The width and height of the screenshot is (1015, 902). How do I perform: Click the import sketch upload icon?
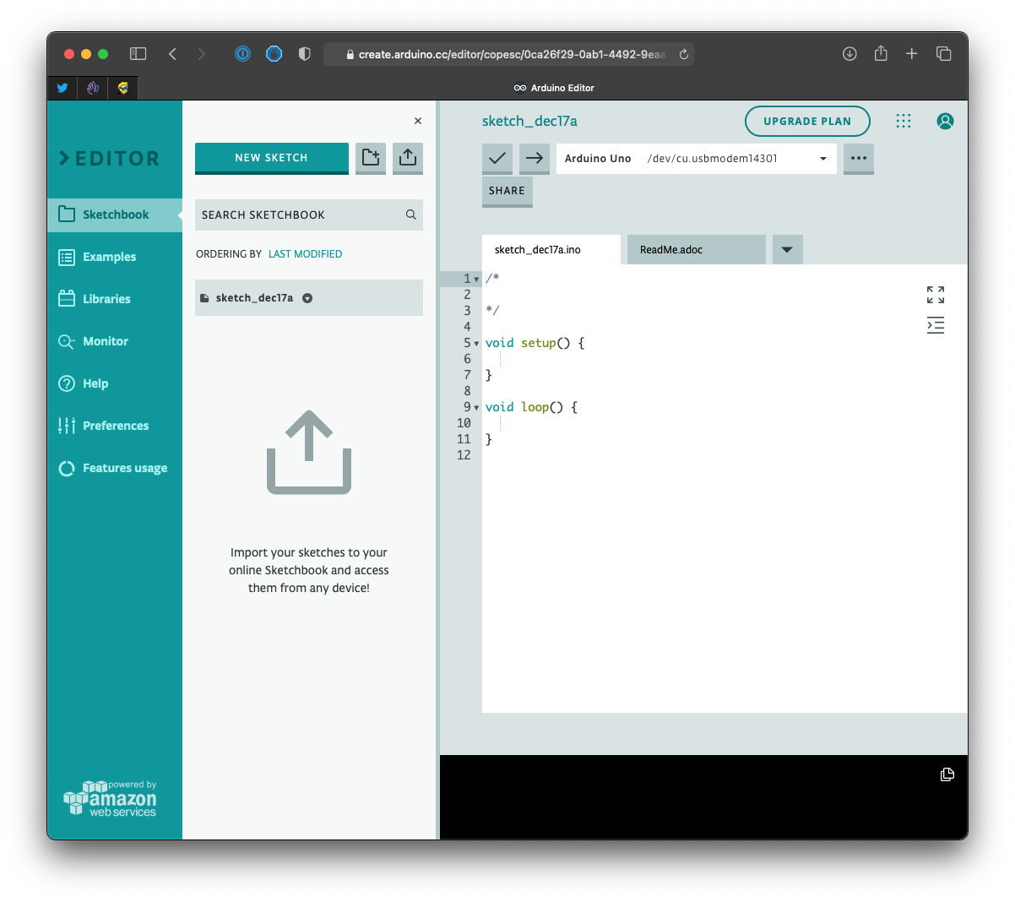[x=408, y=158]
